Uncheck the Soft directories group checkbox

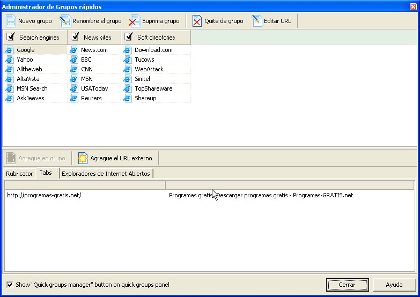(x=129, y=36)
